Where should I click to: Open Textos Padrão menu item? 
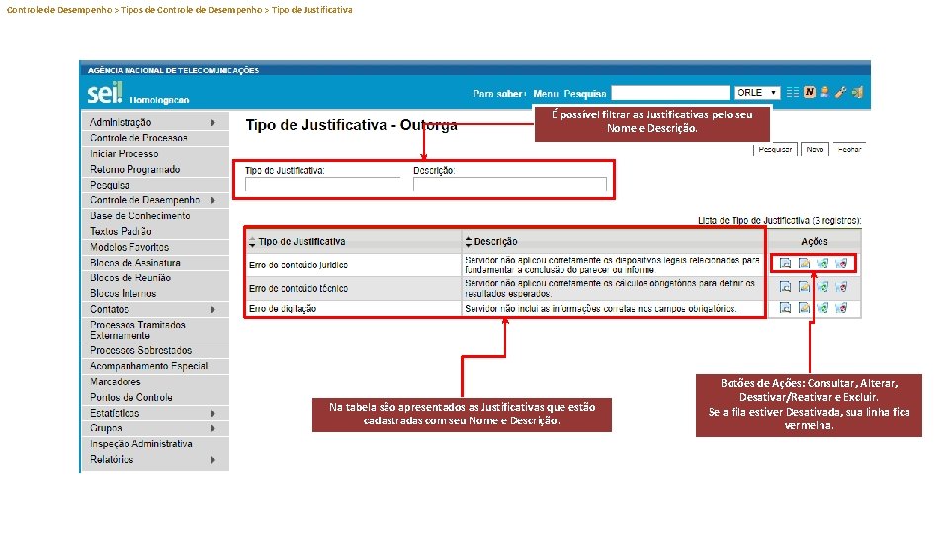(x=155, y=231)
